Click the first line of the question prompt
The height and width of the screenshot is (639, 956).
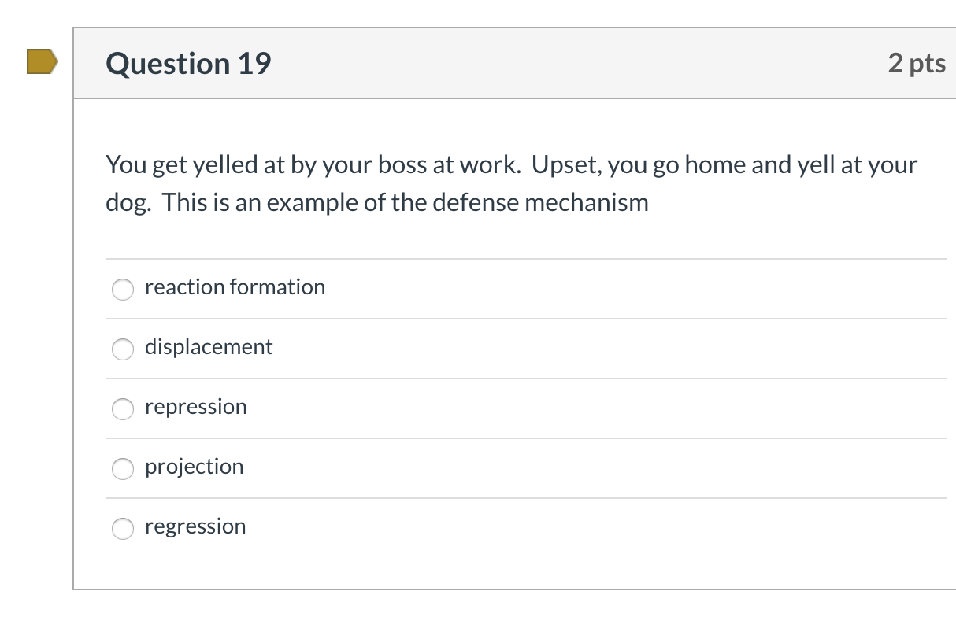[x=512, y=165]
